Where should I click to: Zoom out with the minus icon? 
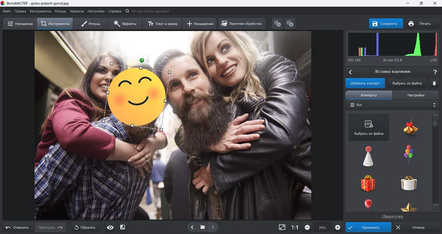307,227
